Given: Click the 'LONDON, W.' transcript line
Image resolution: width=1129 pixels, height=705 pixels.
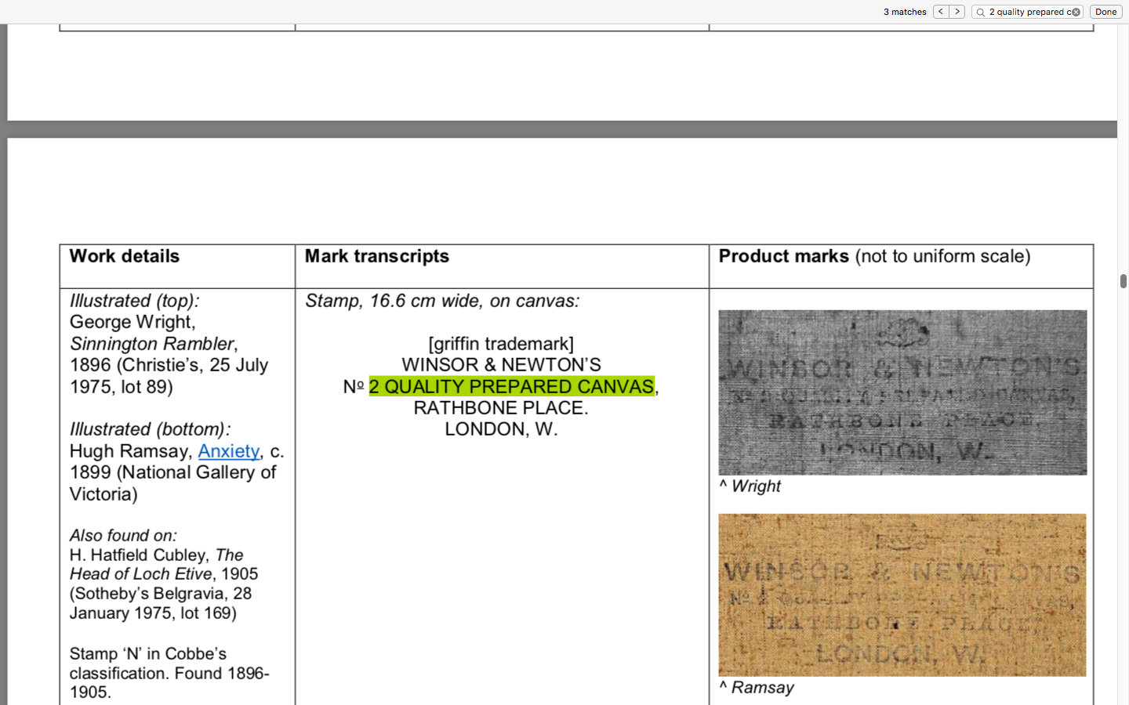Looking at the screenshot, I should [x=501, y=429].
